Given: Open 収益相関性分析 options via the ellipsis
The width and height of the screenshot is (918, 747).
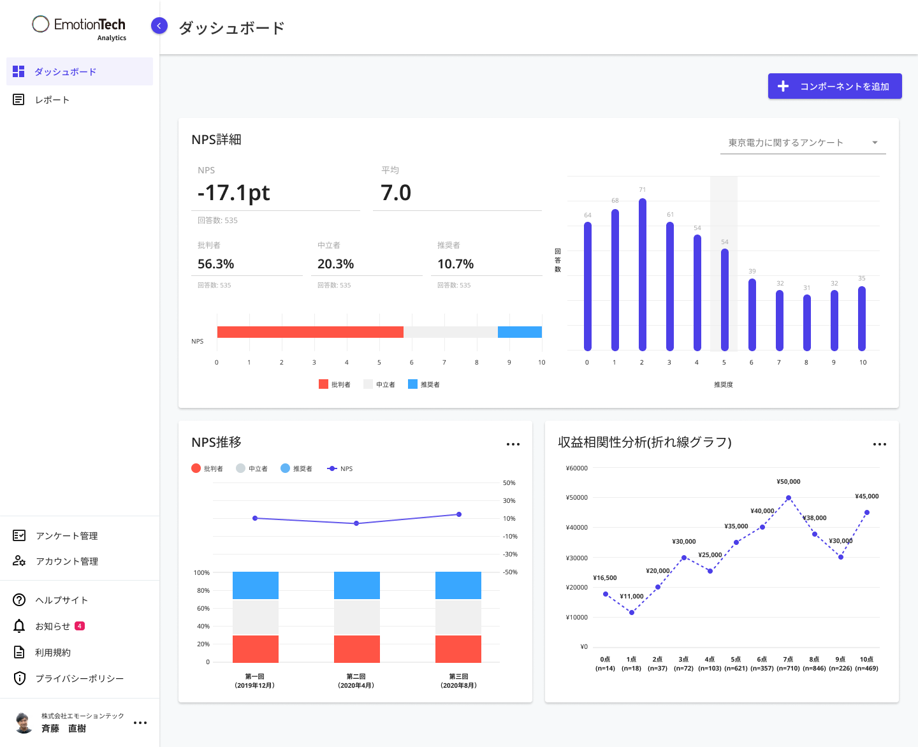Looking at the screenshot, I should click(x=880, y=444).
